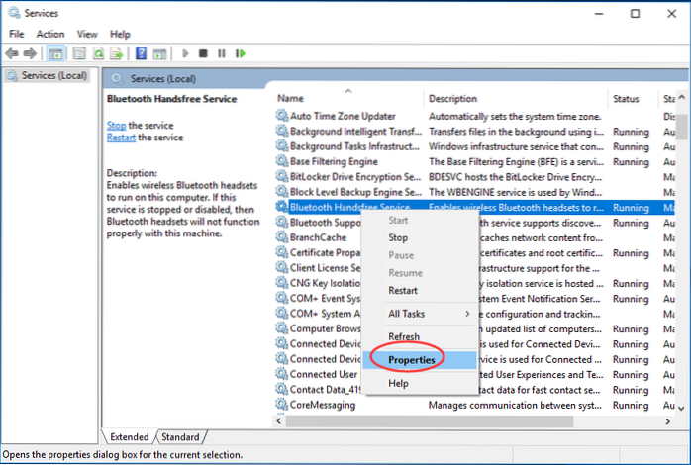Click the Back arrow in the toolbar
Viewport: 691px width, 465px height.
tap(12, 53)
